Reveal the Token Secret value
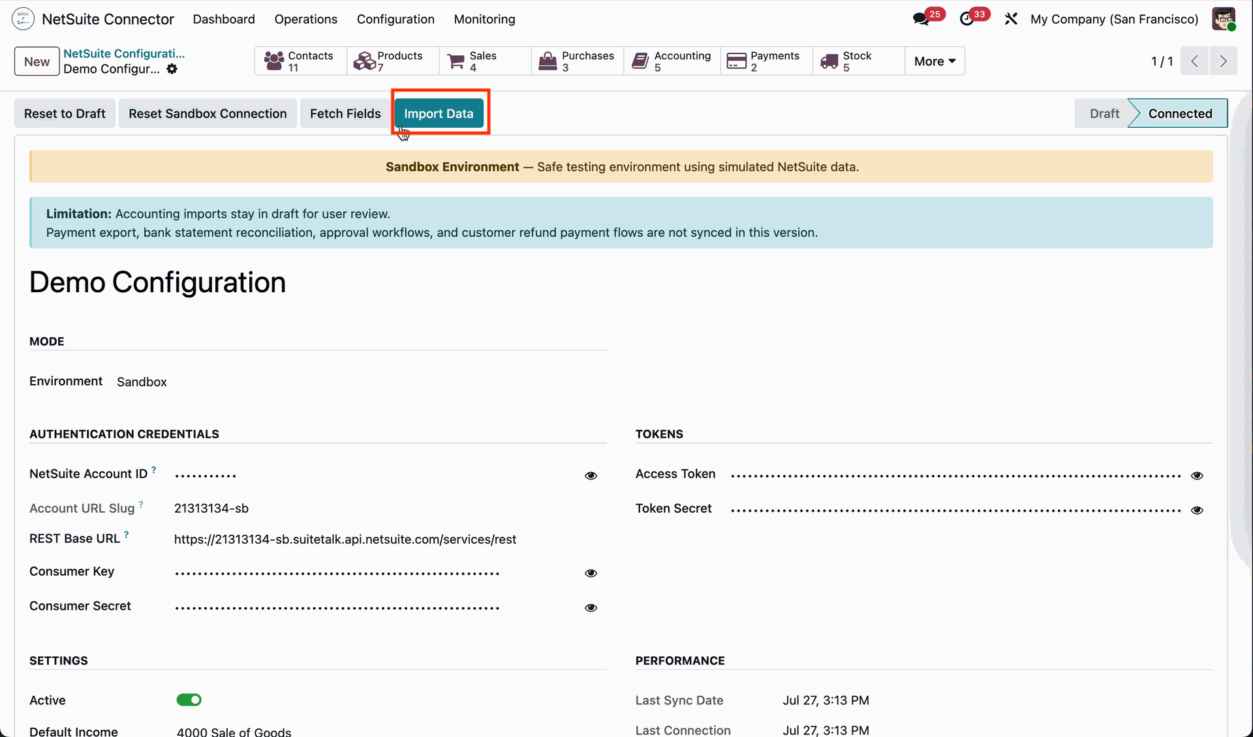Screen dimensions: 1253x737 point(1197,510)
